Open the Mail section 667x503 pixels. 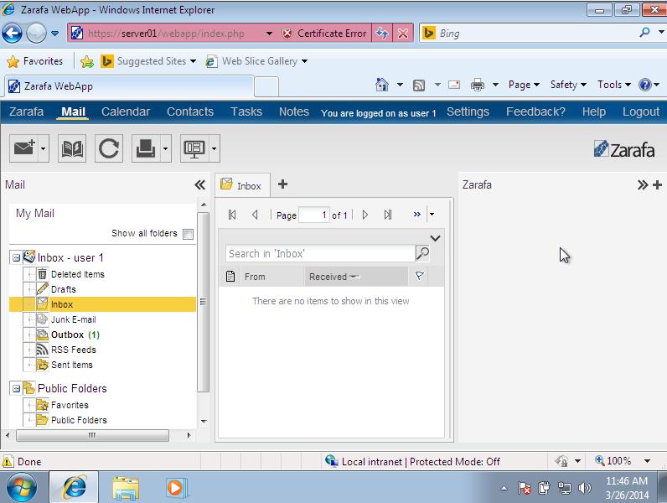pyautogui.click(x=73, y=111)
